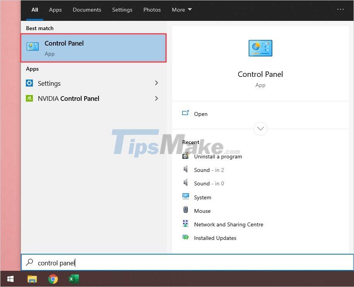Image resolution: width=354 pixels, height=287 pixels.
Task: Click the Open link for Control Panel
Action: click(201, 114)
